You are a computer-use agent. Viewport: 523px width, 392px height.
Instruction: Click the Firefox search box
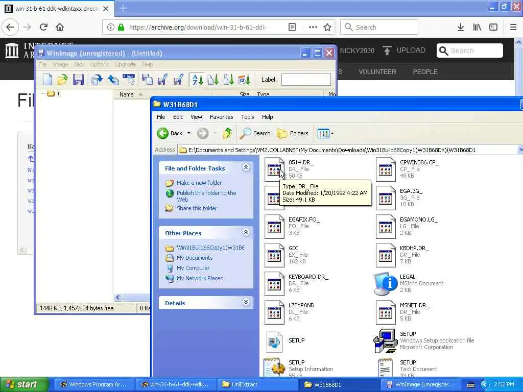click(379, 27)
